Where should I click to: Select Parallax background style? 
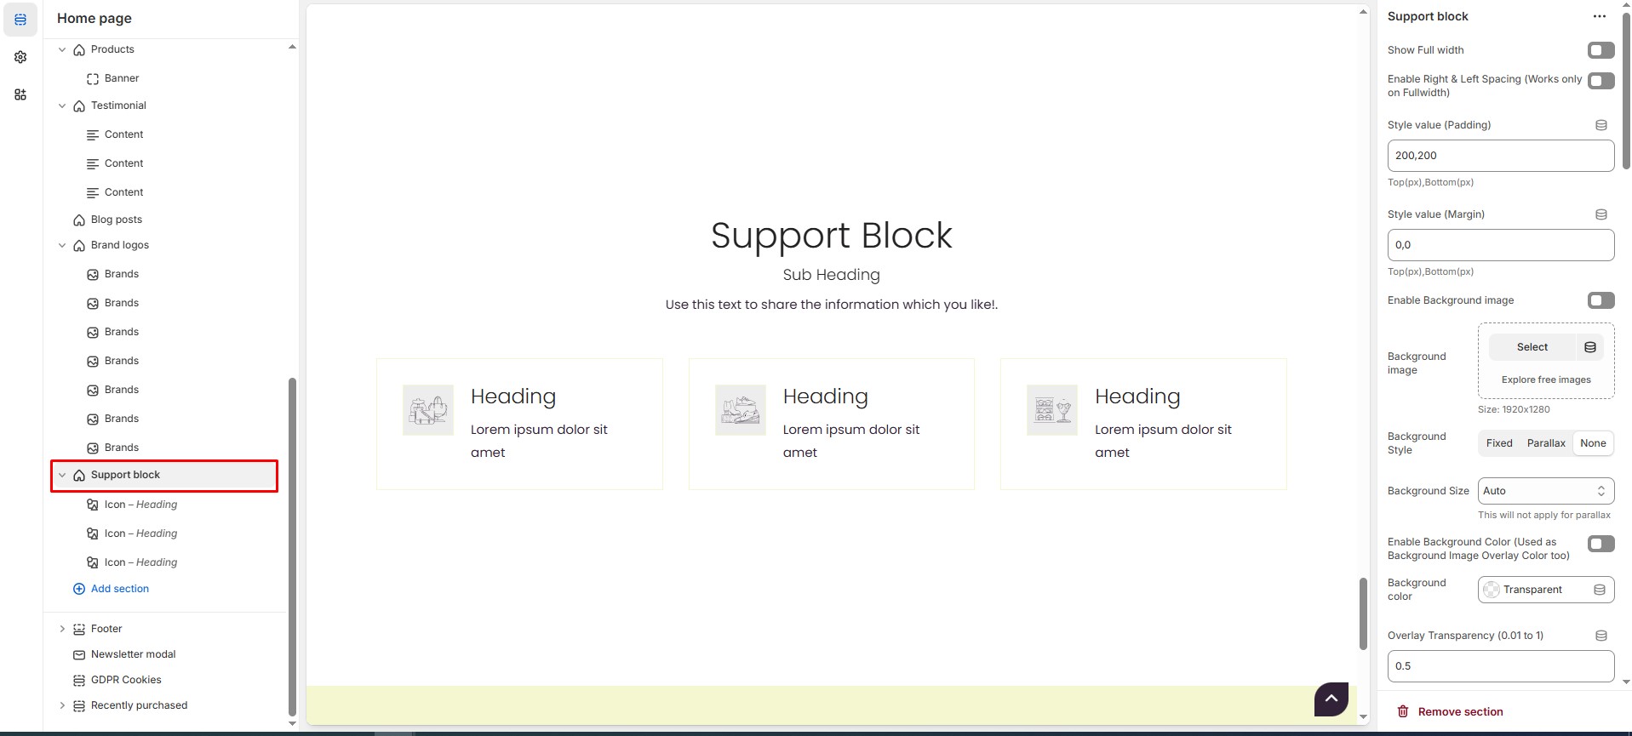[x=1545, y=443]
